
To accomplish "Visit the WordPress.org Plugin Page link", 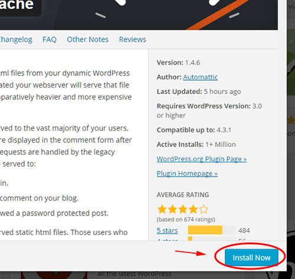I will (x=202, y=159).
